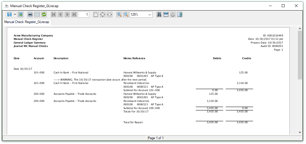
Task: Go to first page button
Action: click(x=54, y=15)
